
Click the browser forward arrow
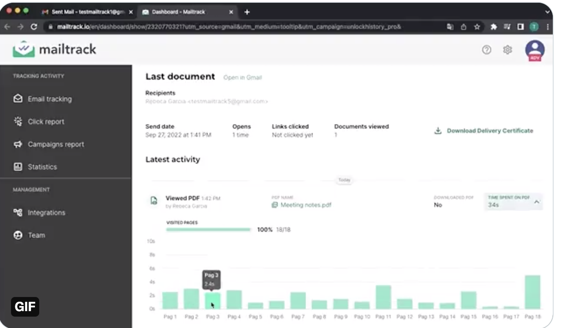click(20, 27)
